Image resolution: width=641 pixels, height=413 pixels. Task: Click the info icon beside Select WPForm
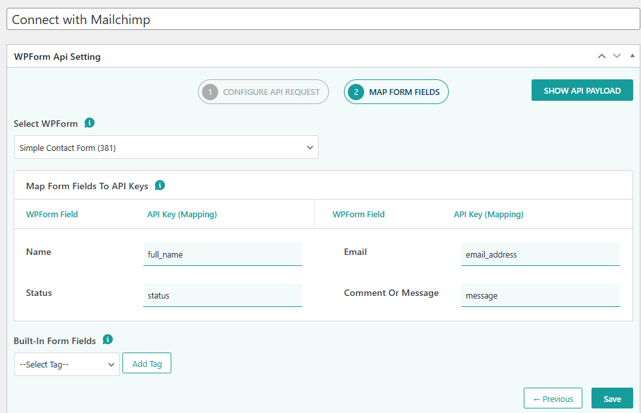pos(90,123)
